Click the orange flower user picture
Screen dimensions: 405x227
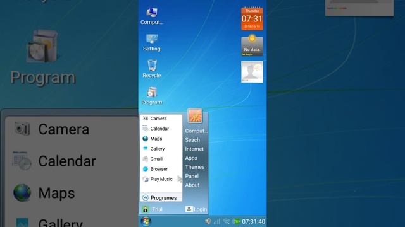pyautogui.click(x=195, y=115)
